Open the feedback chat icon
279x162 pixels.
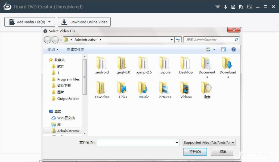241,7
